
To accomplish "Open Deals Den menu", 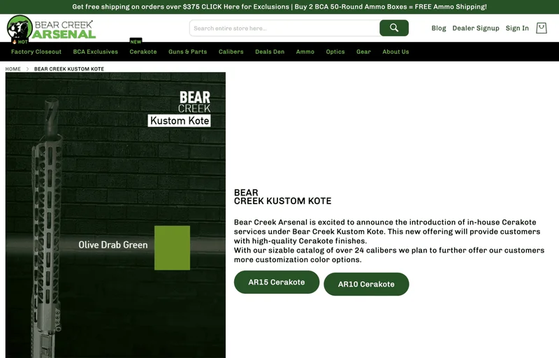I will click(x=270, y=52).
